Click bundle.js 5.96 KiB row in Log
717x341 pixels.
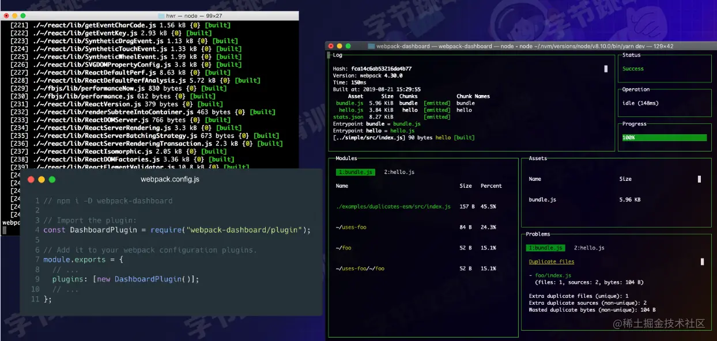405,103
